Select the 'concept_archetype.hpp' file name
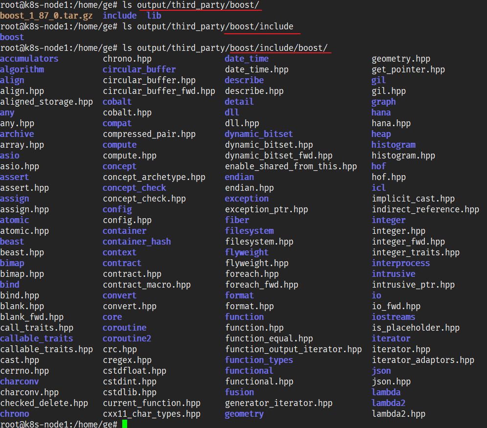This screenshot has width=487, height=428. coord(155,178)
